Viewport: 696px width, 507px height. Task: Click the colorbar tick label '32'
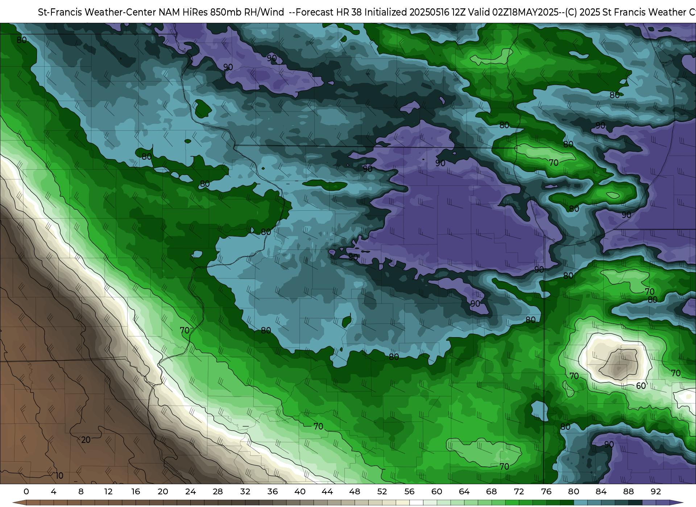245,492
